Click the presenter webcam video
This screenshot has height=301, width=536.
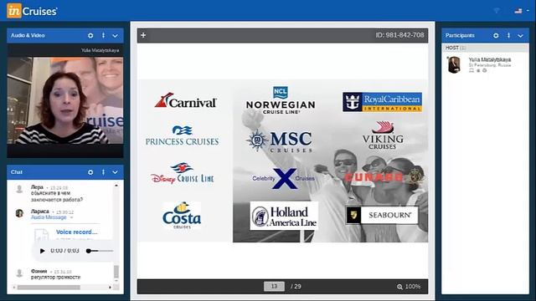coord(65,100)
